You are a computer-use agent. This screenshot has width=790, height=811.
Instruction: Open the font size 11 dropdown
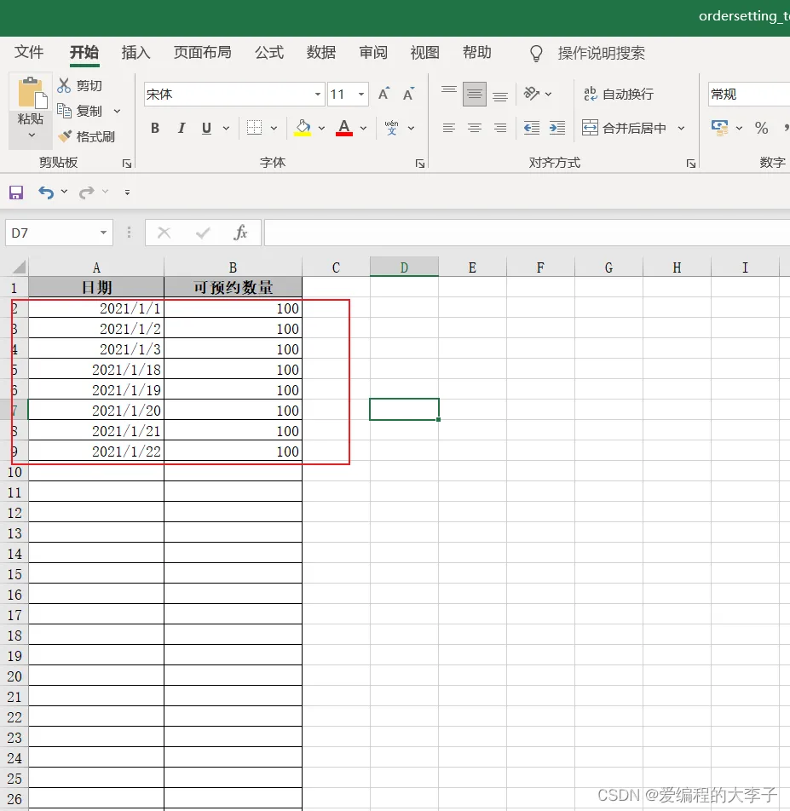click(x=361, y=94)
